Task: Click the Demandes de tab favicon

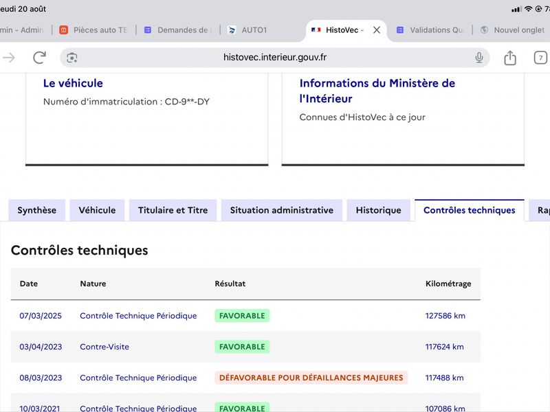Action: point(148,30)
